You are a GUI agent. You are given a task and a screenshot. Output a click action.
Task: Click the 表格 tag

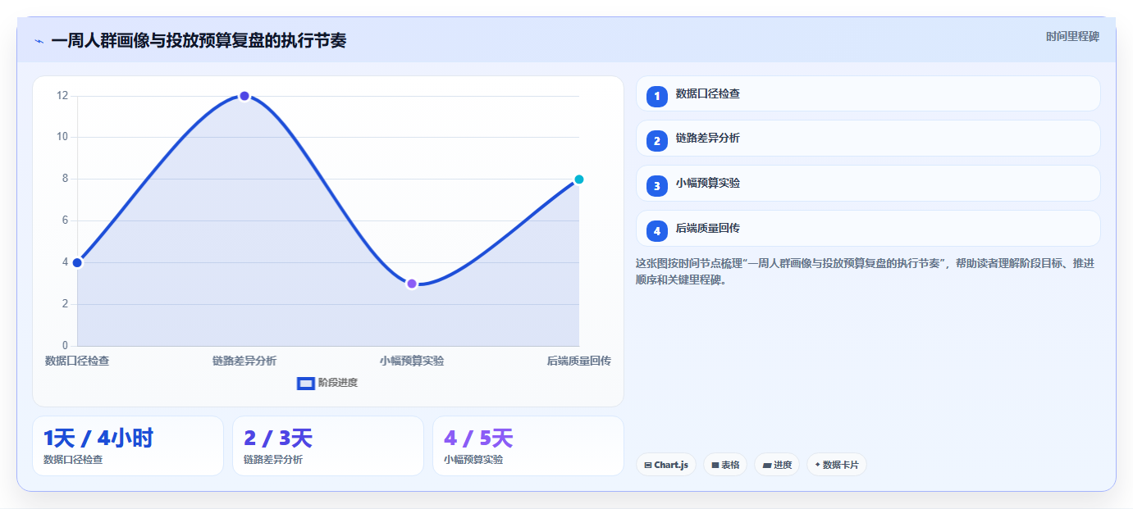[725, 465]
